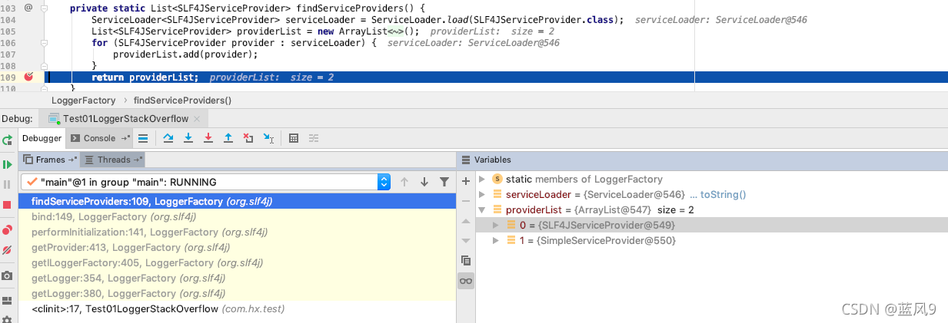Click Trace Current Stream Chain icon
Image resolution: width=948 pixels, height=323 pixels.
click(314, 138)
